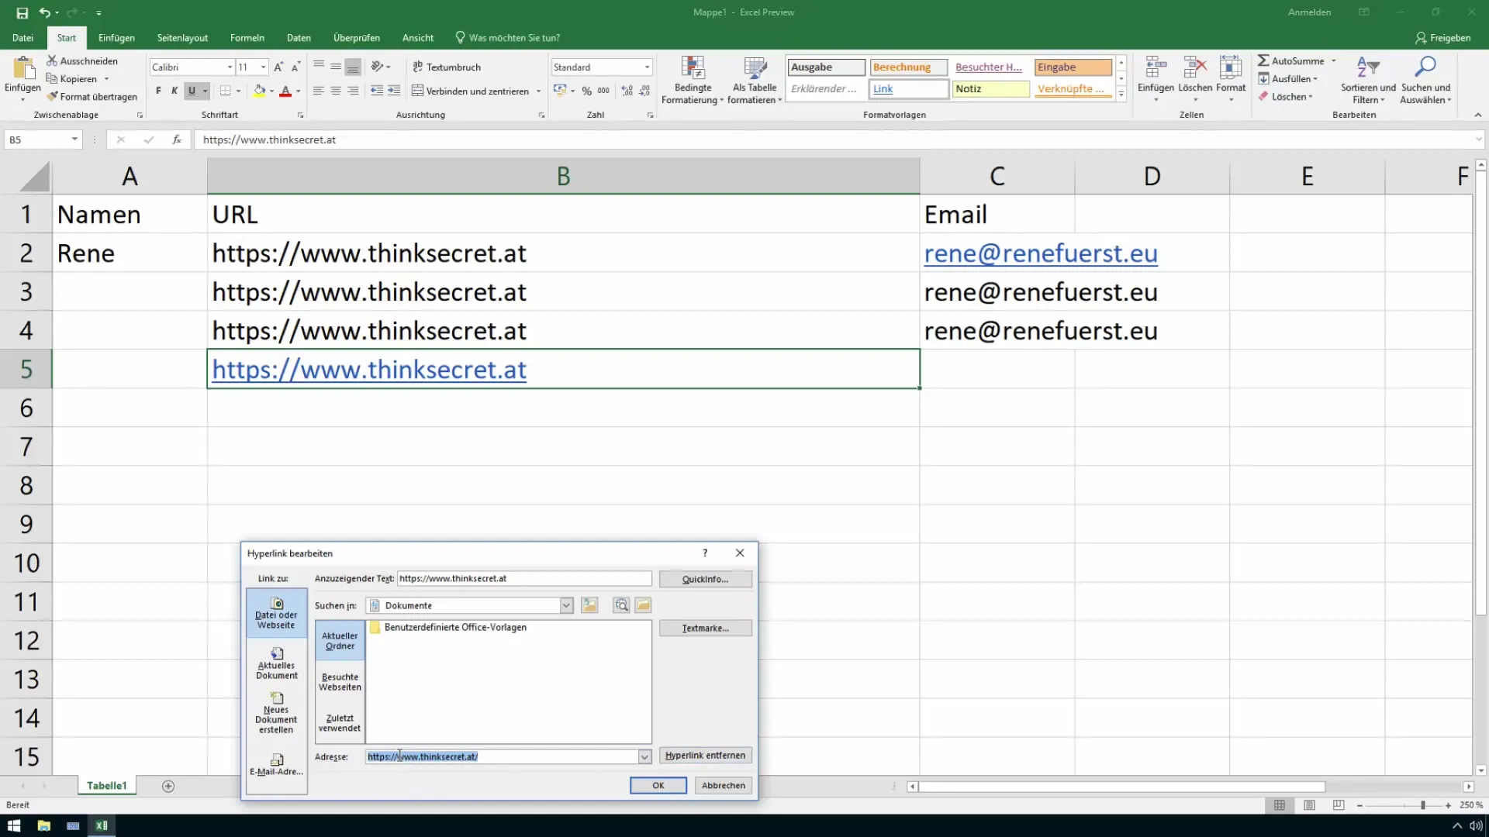The width and height of the screenshot is (1489, 837).
Task: Click the Ausschneiden scissors icon
Action: pos(52,60)
